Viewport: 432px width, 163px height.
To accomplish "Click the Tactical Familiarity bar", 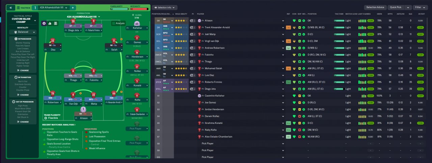I will coord(119,9).
